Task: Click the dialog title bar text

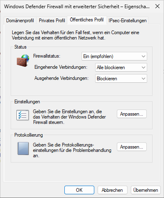Action: tap(77, 7)
